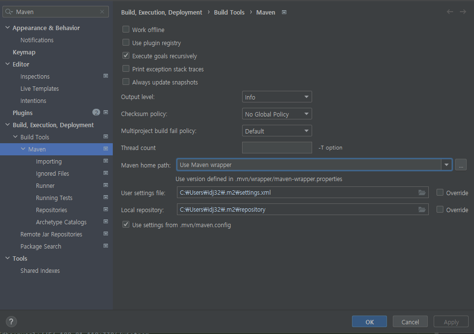
Task: Uncheck Execute goals recursively
Action: (x=126, y=55)
